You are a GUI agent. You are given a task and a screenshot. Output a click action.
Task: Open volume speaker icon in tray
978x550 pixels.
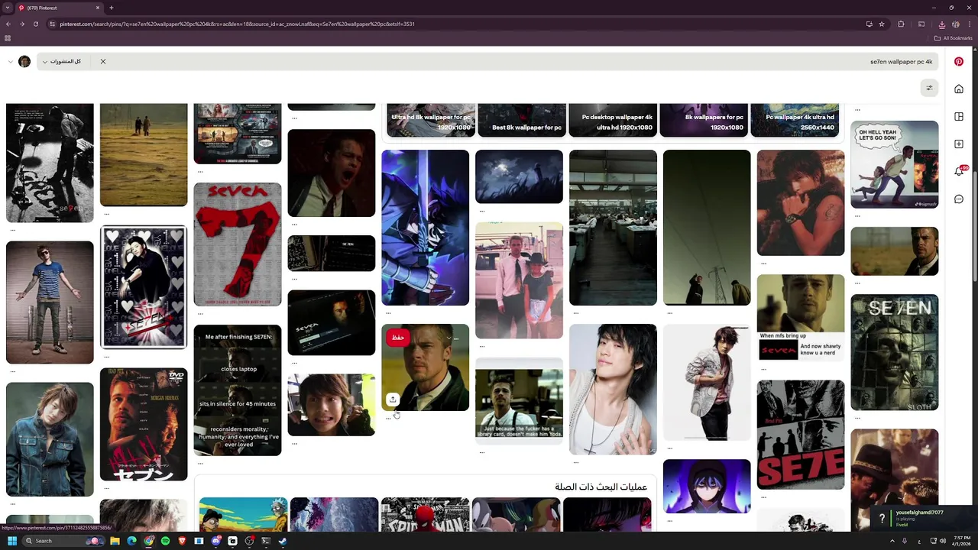pyautogui.click(x=943, y=541)
